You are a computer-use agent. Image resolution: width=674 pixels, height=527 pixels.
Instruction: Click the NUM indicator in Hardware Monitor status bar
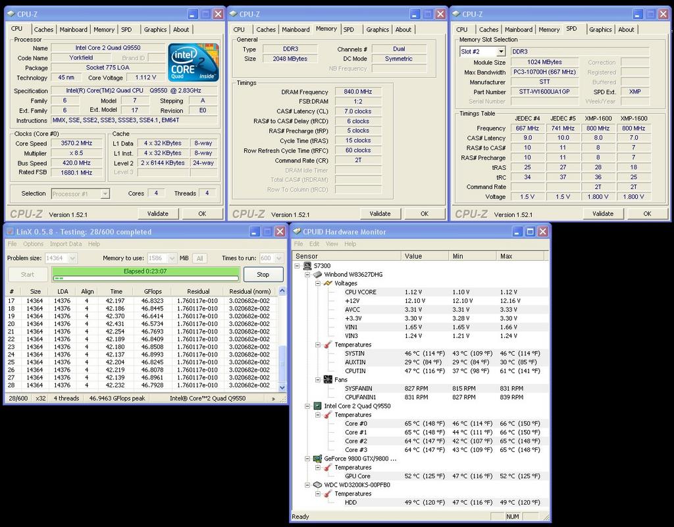512,516
